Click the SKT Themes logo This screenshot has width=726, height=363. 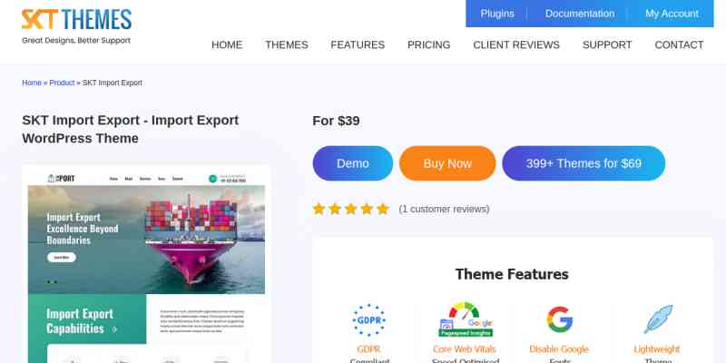coord(76,27)
